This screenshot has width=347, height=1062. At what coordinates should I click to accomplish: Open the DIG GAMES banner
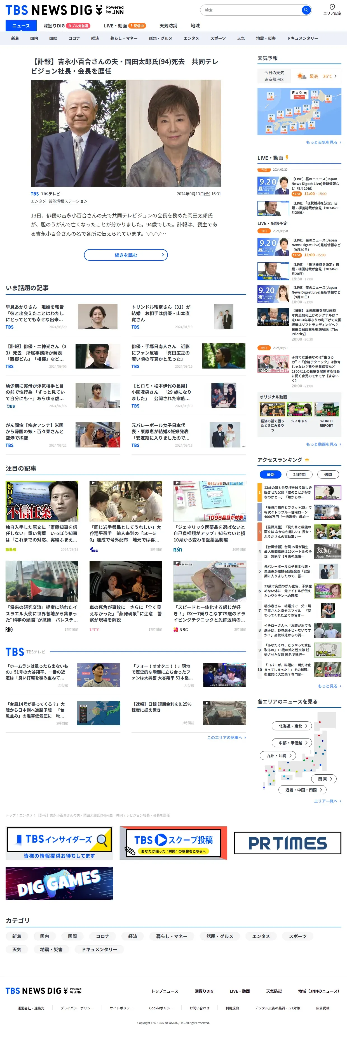click(x=59, y=883)
